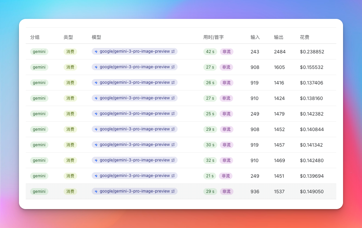This screenshot has width=362, height=228.
Task: Click the gemini group tag in the $0.142382 row
Action: coord(39,114)
